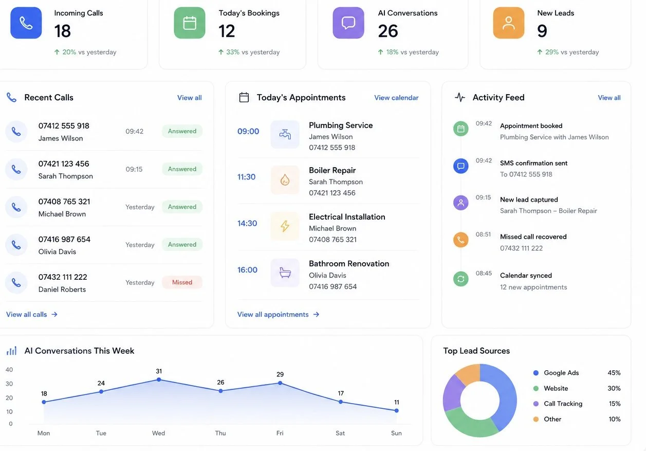This screenshot has width=646, height=451.
Task: Click the Plumbing Service appointment title
Action: (341, 125)
